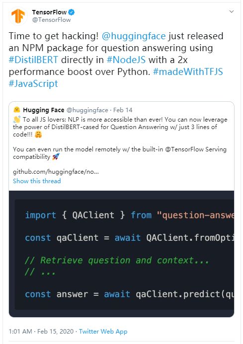Click the waving hand emoji in the quoted tweet
This screenshot has width=243, height=344.
click(x=17, y=120)
